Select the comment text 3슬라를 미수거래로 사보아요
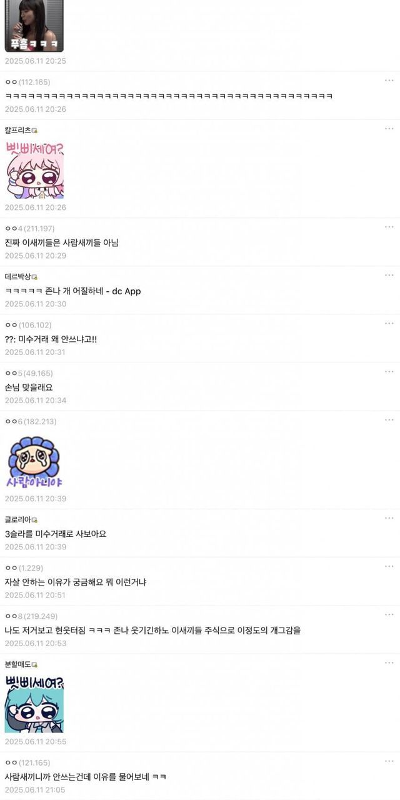The image size is (400, 800). click(56, 534)
